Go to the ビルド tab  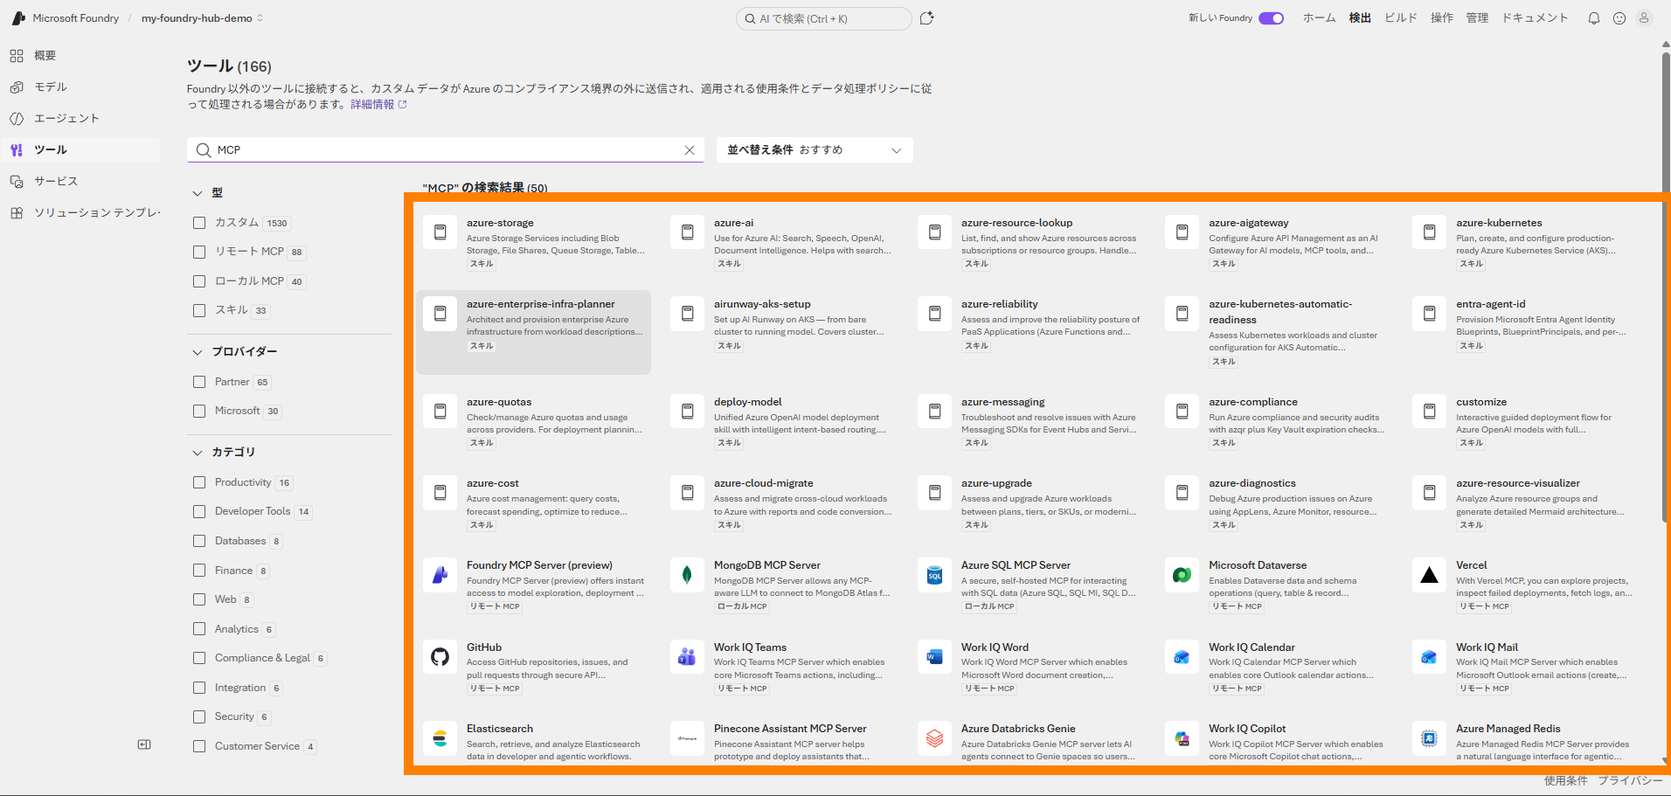coord(1401,18)
